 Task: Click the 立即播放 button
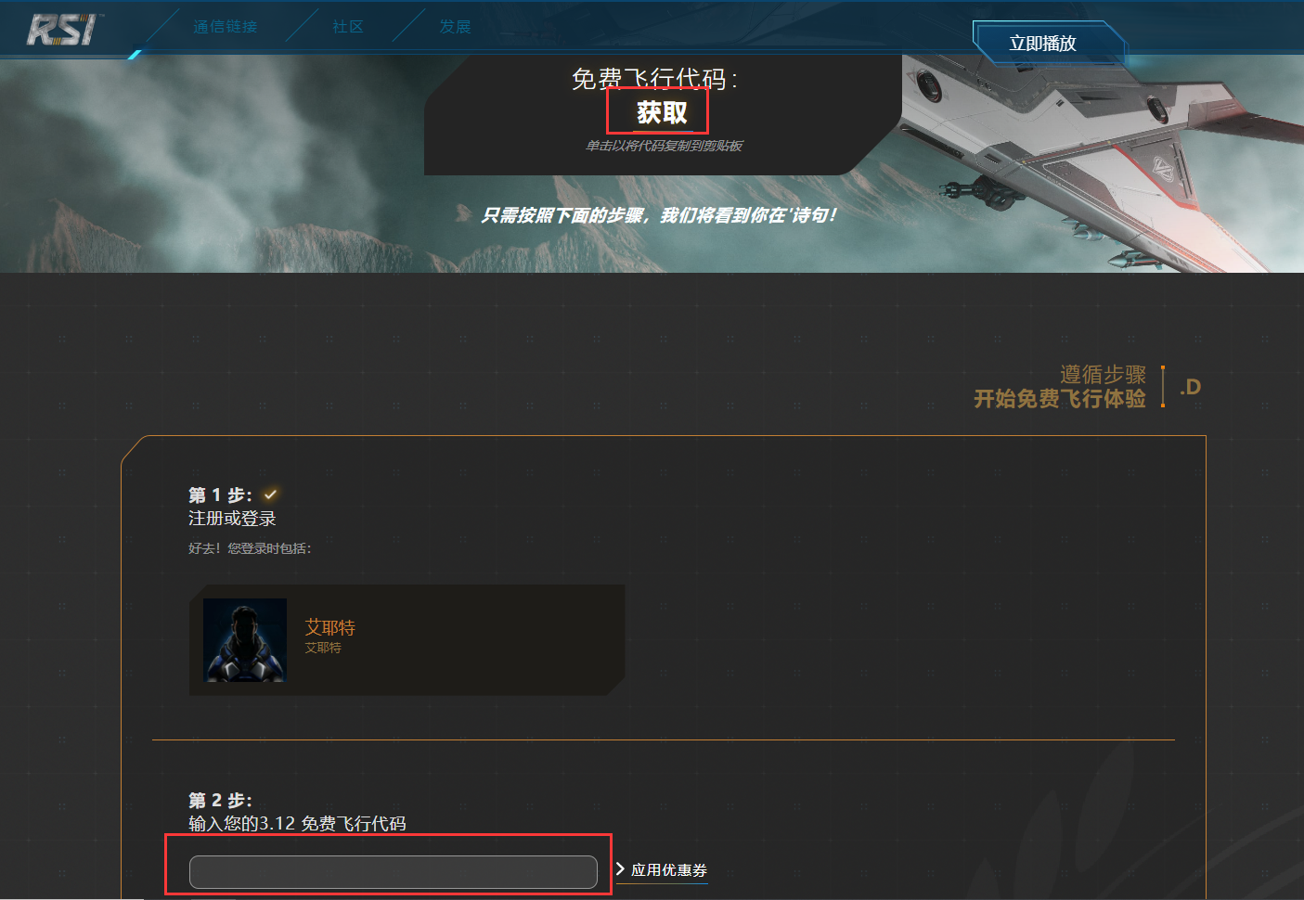(1043, 44)
